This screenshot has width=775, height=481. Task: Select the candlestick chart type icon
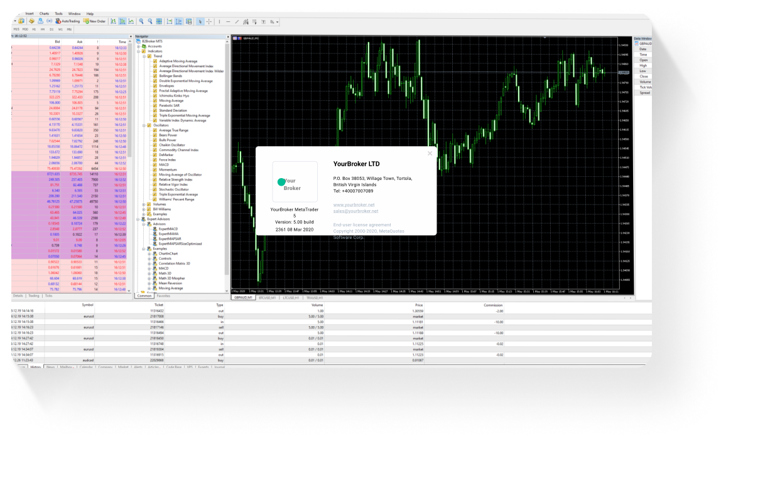coord(122,21)
